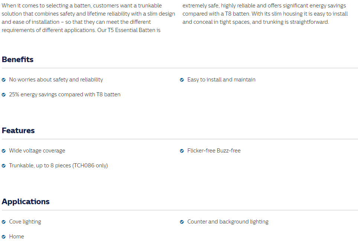Click the "Flicker-free Buzz-free" feature text
358x241 pixels.
(214, 151)
